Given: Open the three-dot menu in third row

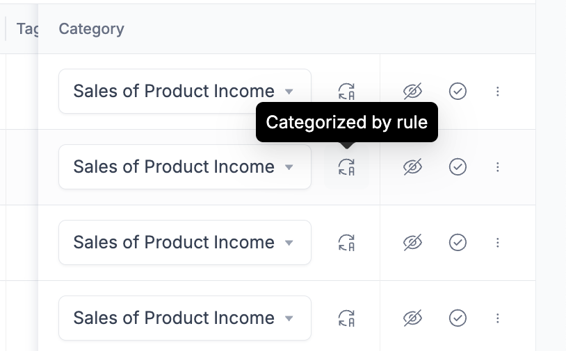Looking at the screenshot, I should coord(498,243).
